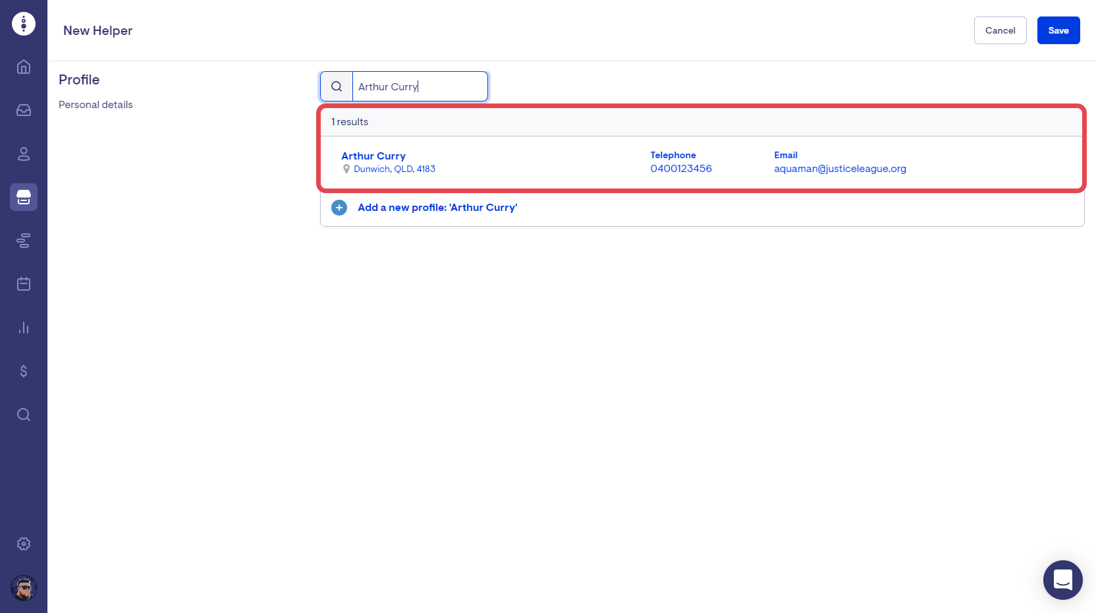Open the dollar sign Finance icon
Screen dimensions: 1096x613
click(24, 371)
